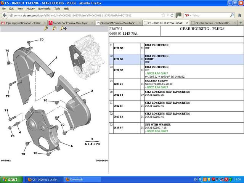
Task: Click SINCE RPO 08883 under BELT PROTECTOR INF
Action: click(157, 73)
